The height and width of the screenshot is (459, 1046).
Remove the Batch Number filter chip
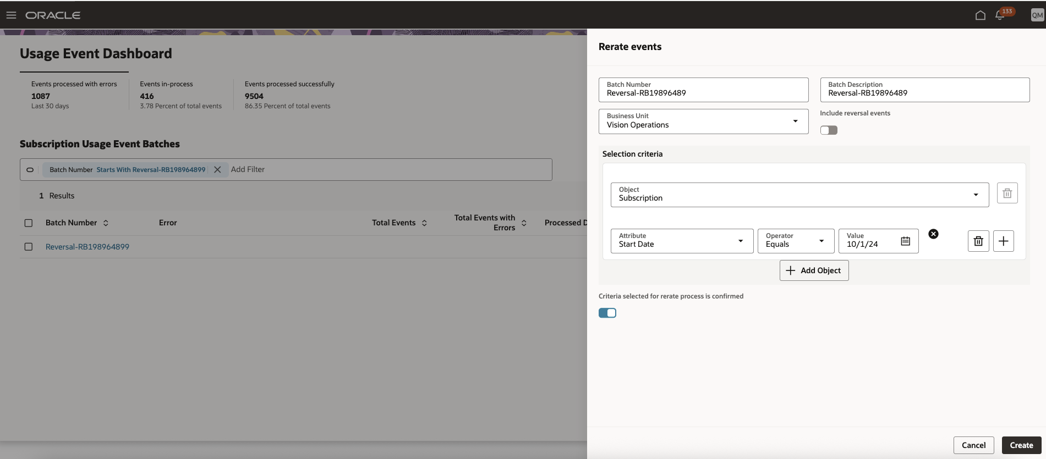coord(217,170)
